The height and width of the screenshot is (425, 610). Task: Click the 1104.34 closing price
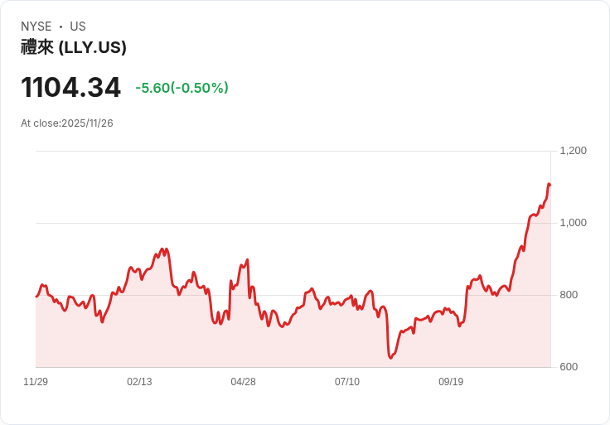(x=70, y=88)
